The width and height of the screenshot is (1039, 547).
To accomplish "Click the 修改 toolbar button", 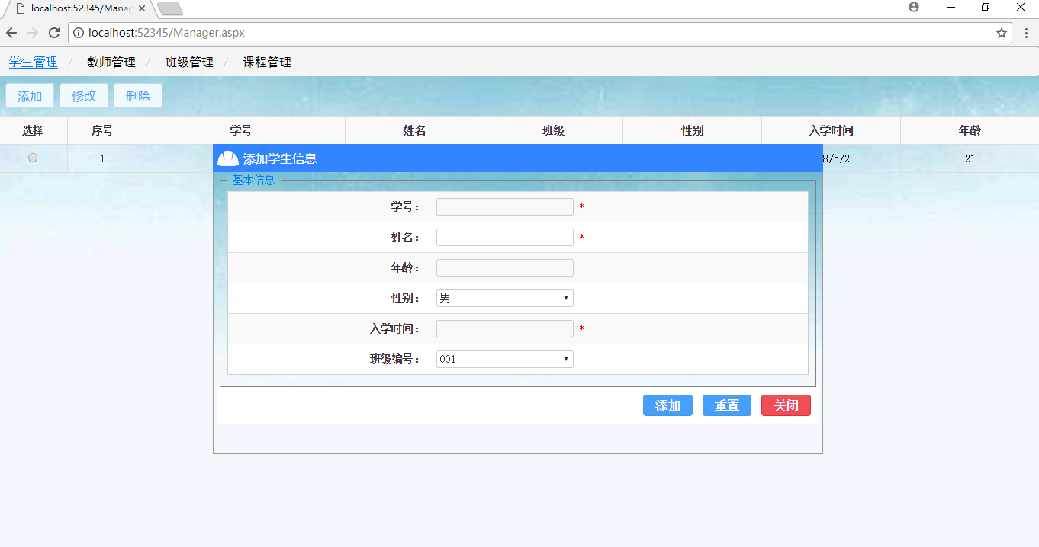I will tap(84, 96).
